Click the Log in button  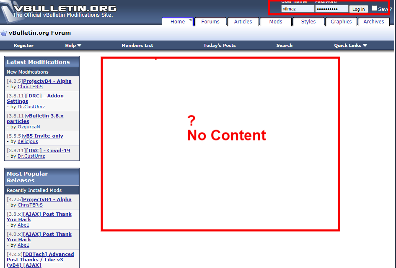(358, 9)
